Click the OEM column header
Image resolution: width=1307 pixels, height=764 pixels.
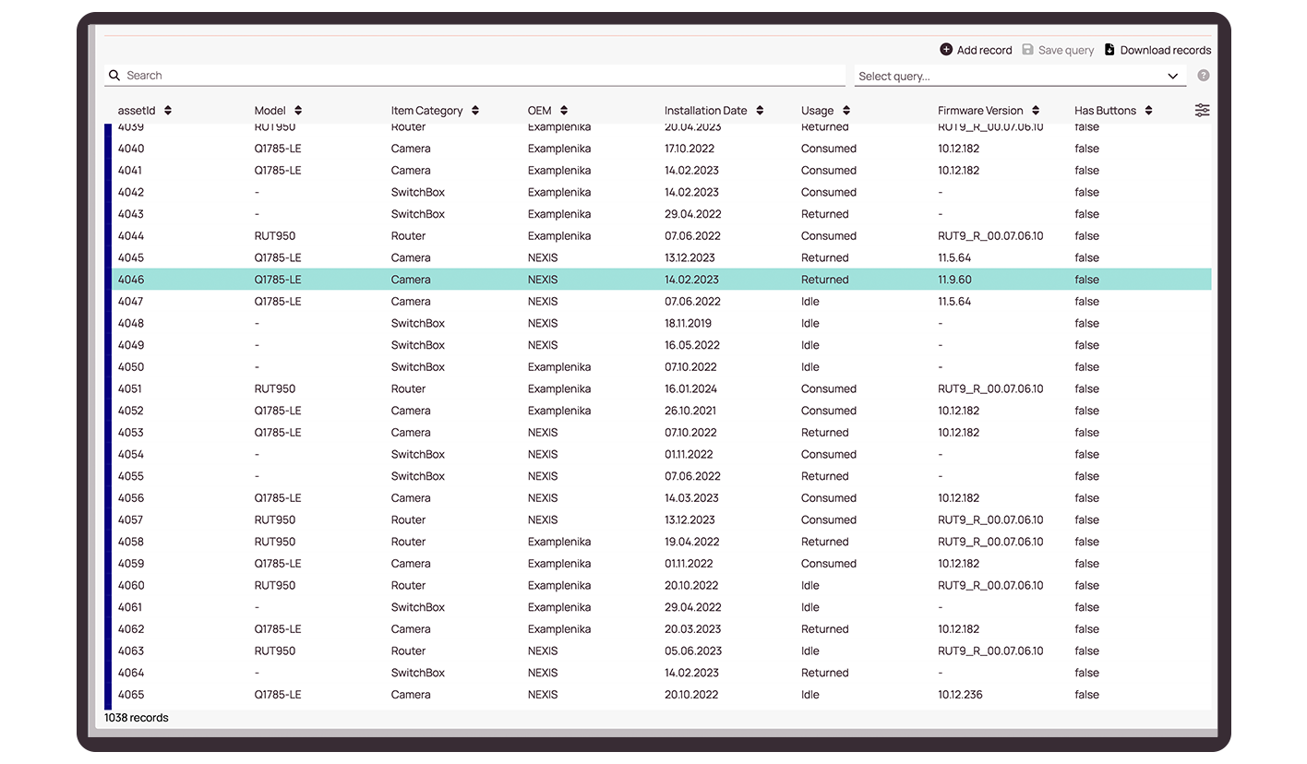(x=539, y=111)
